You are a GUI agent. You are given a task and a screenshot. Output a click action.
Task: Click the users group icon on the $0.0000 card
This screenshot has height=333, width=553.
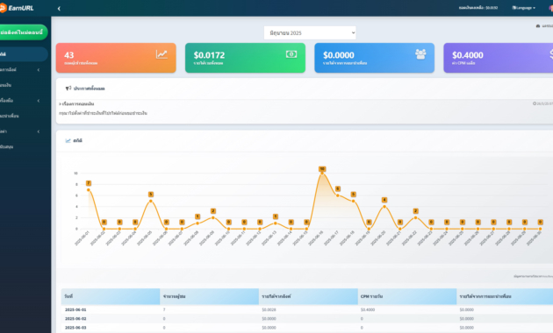pos(420,54)
